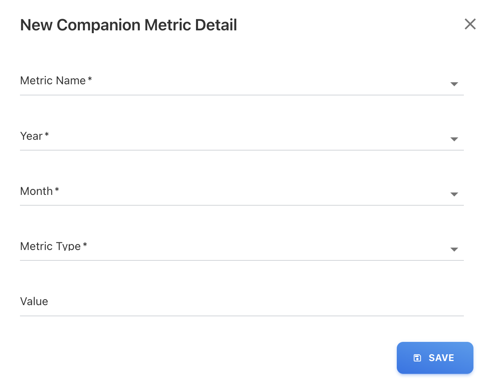Click the Metric Name dropdown arrow
495x389 pixels.
(x=454, y=84)
